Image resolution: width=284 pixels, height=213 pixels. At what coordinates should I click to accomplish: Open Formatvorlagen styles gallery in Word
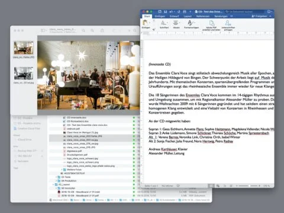pyautogui.click(x=191, y=24)
